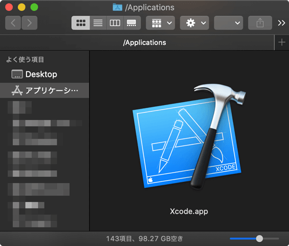Minimize the window with yellow button
This screenshot has height=246, width=289.
click(21, 7)
